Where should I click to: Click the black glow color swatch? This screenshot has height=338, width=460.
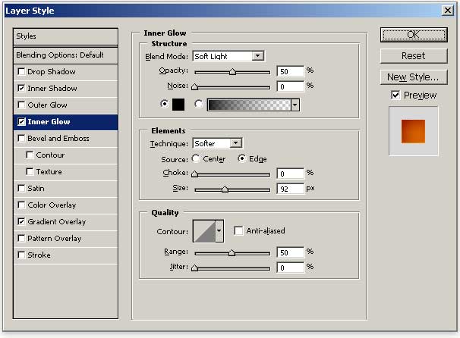179,105
